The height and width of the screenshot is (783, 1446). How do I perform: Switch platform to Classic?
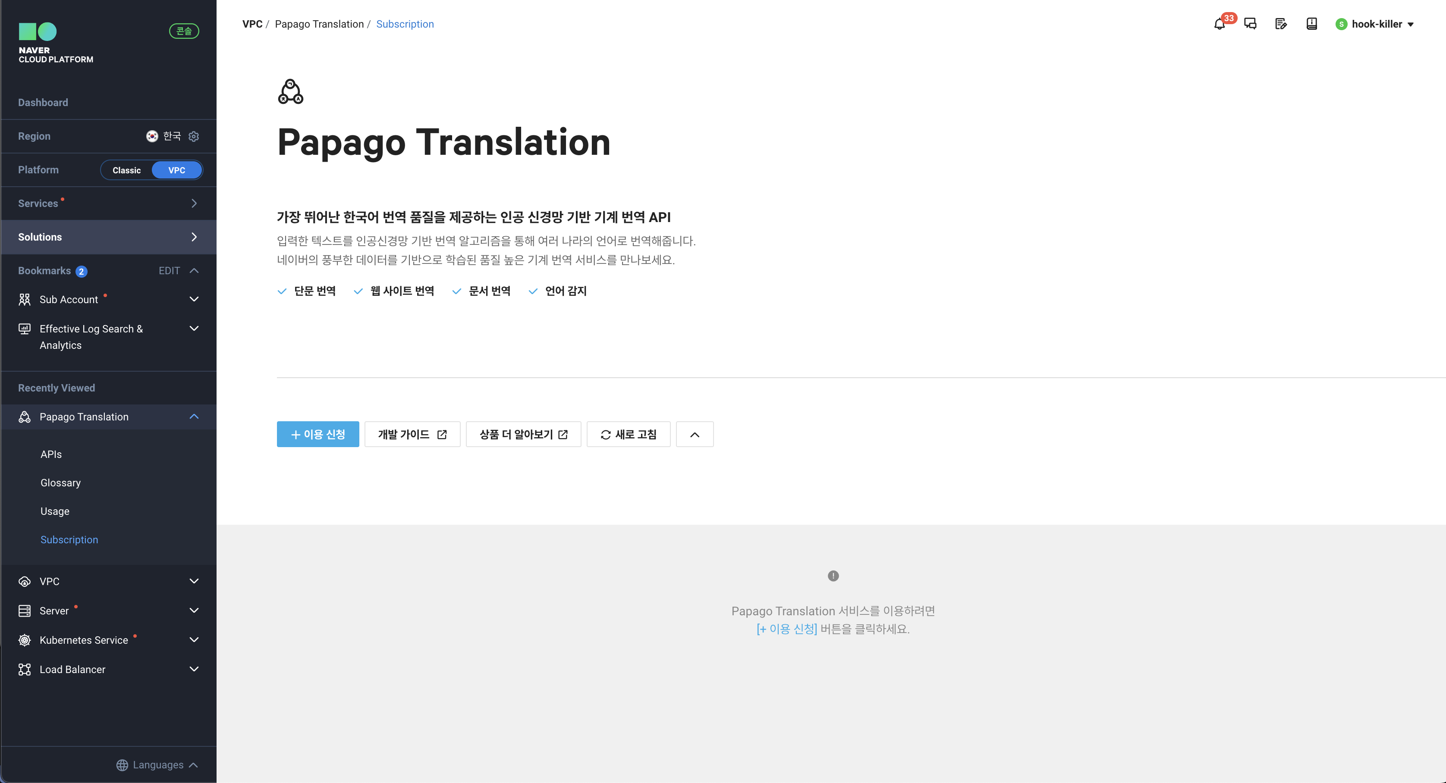pos(126,170)
